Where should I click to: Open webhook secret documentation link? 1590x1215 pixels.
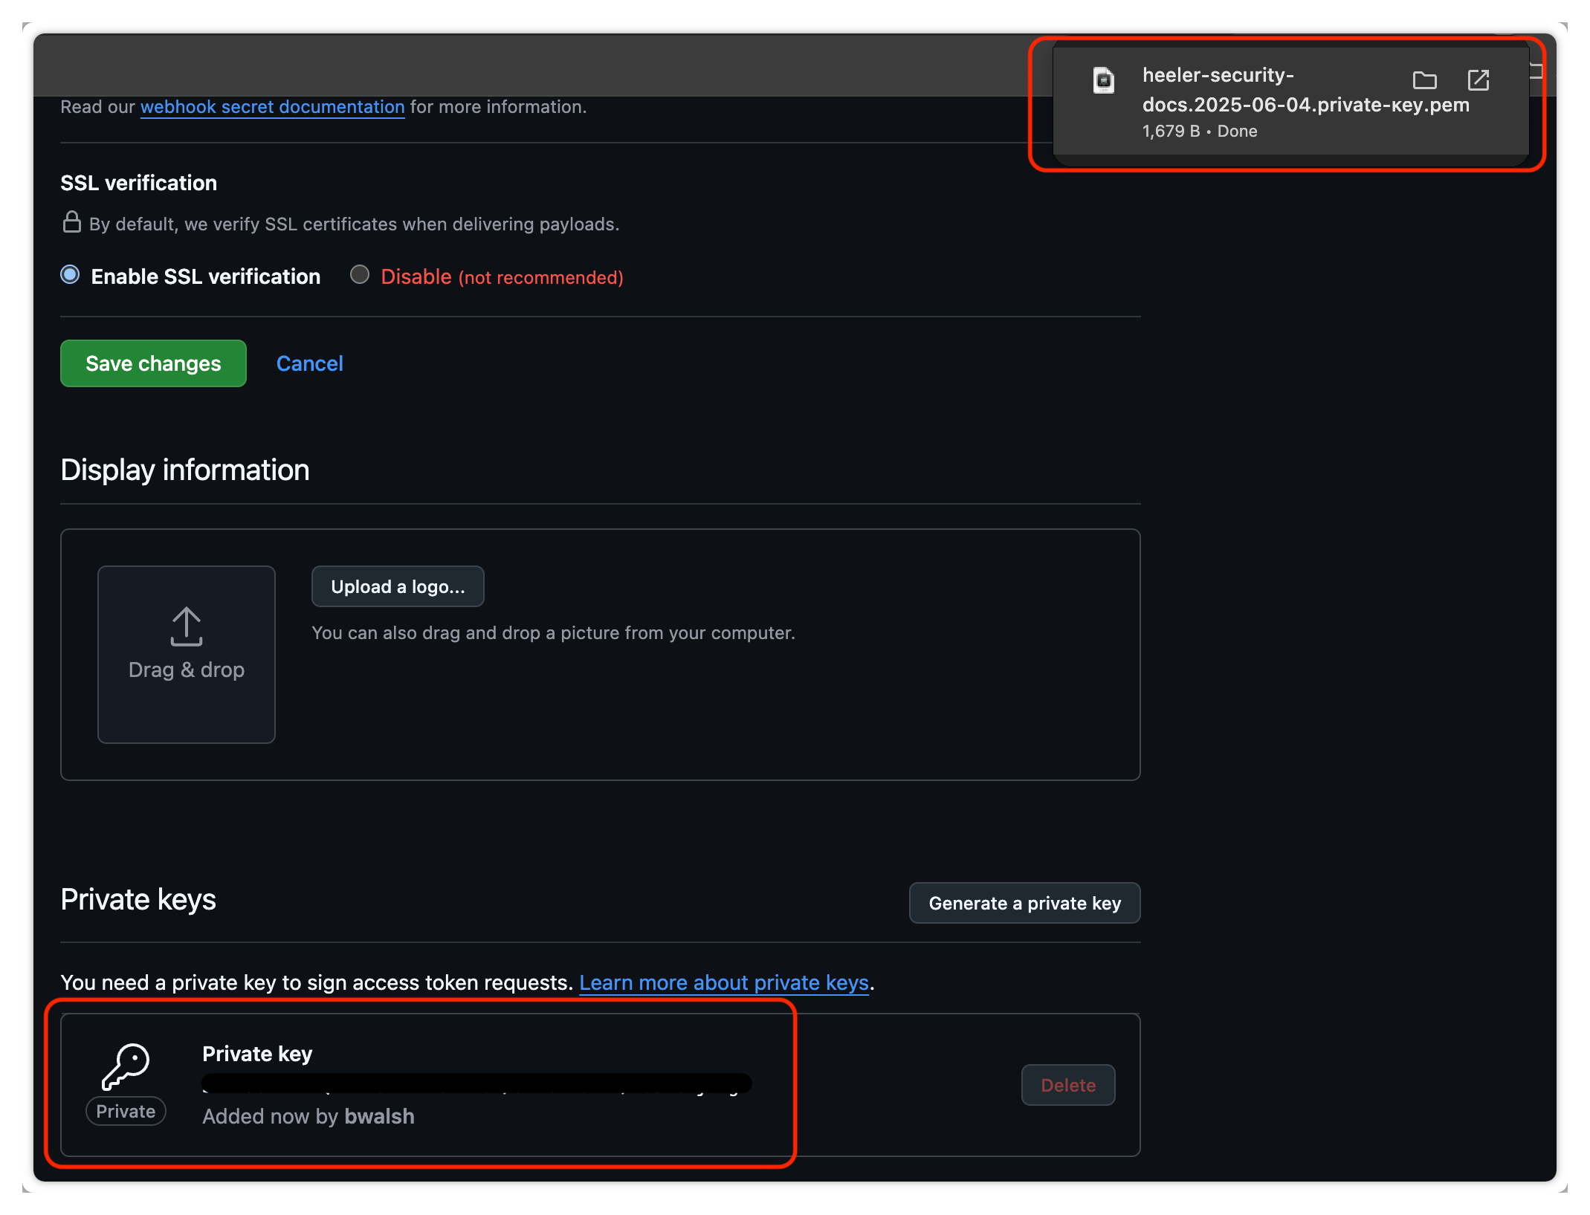point(272,107)
